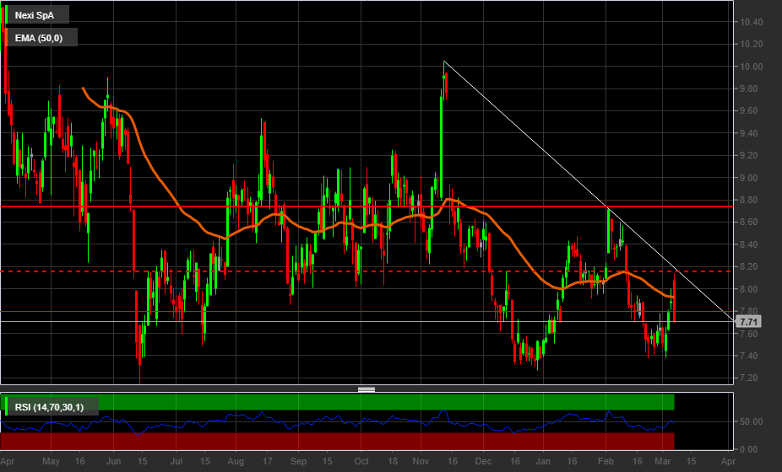
Task: Click the 10.00 price axis label
Action: (751, 67)
